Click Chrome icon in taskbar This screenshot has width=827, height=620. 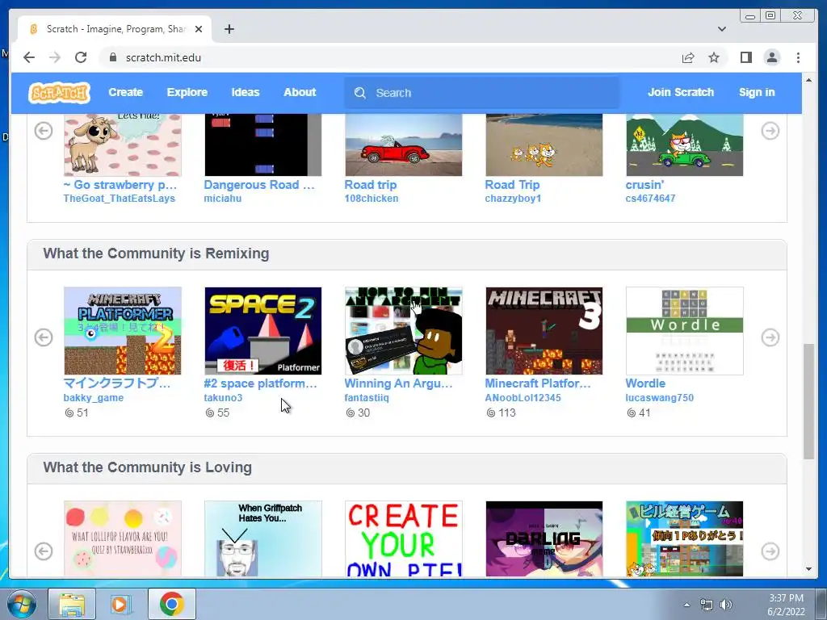(x=172, y=605)
